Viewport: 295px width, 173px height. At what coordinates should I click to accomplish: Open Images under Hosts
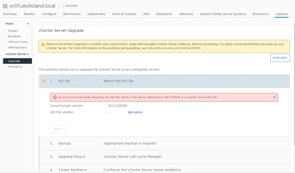click(13, 31)
